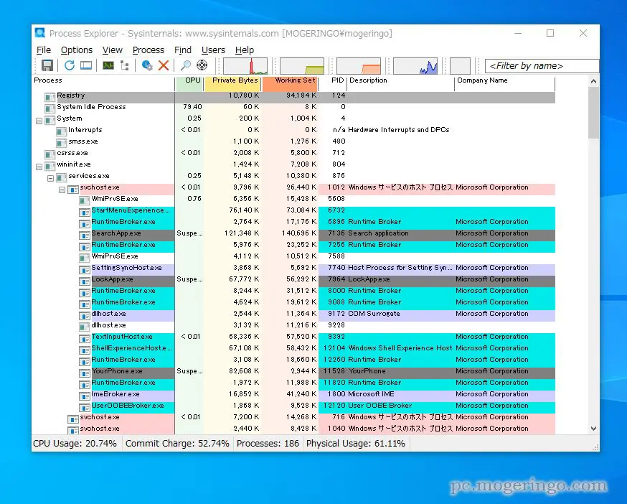Collapse the svchost.exe PID 1012 node
This screenshot has width=627, height=504.
[62, 190]
